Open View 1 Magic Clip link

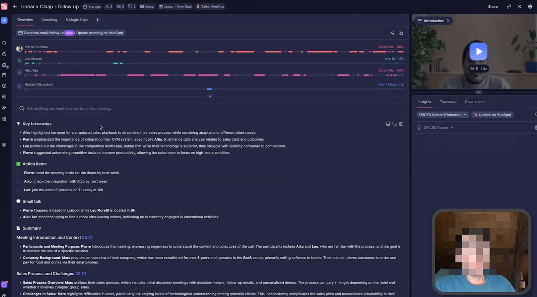390,84
